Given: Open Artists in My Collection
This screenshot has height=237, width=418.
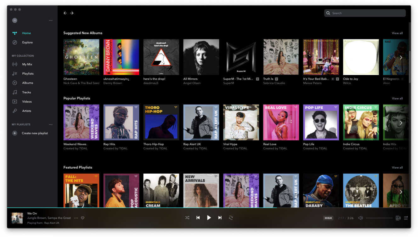Looking at the screenshot, I should [x=27, y=111].
